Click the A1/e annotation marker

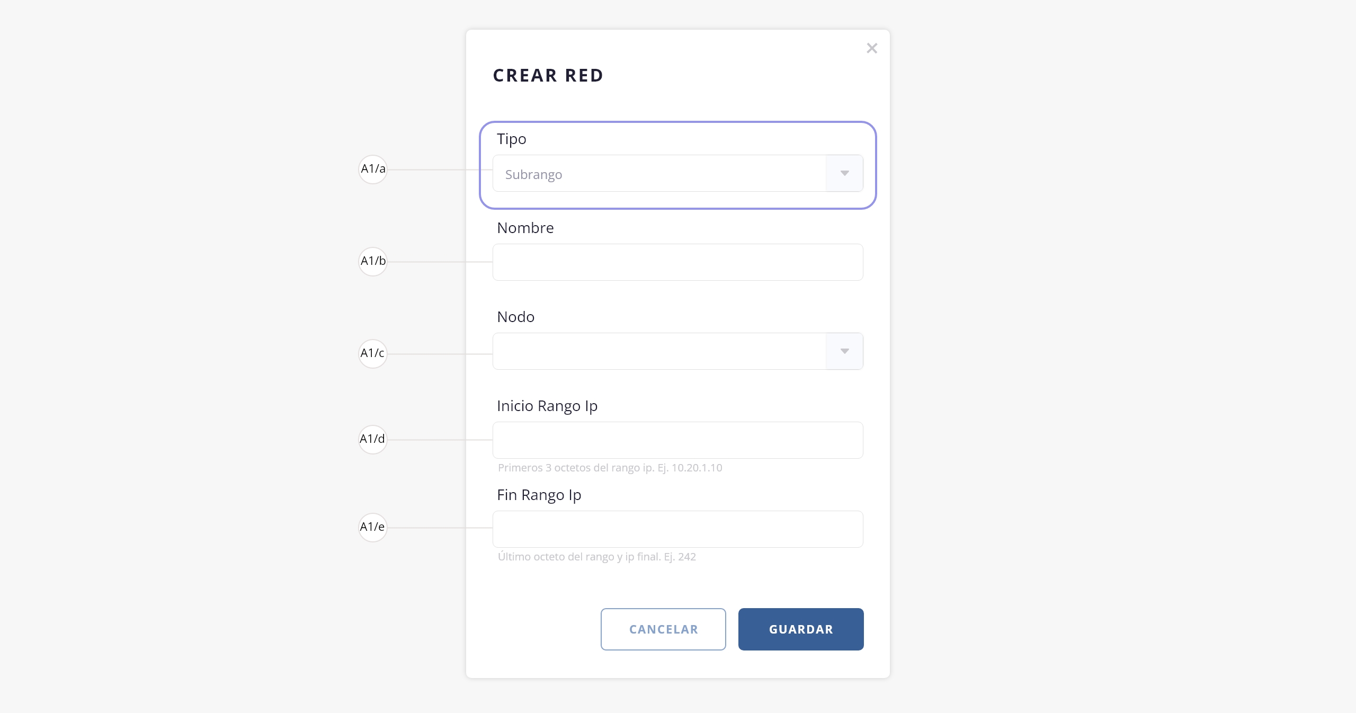(373, 528)
